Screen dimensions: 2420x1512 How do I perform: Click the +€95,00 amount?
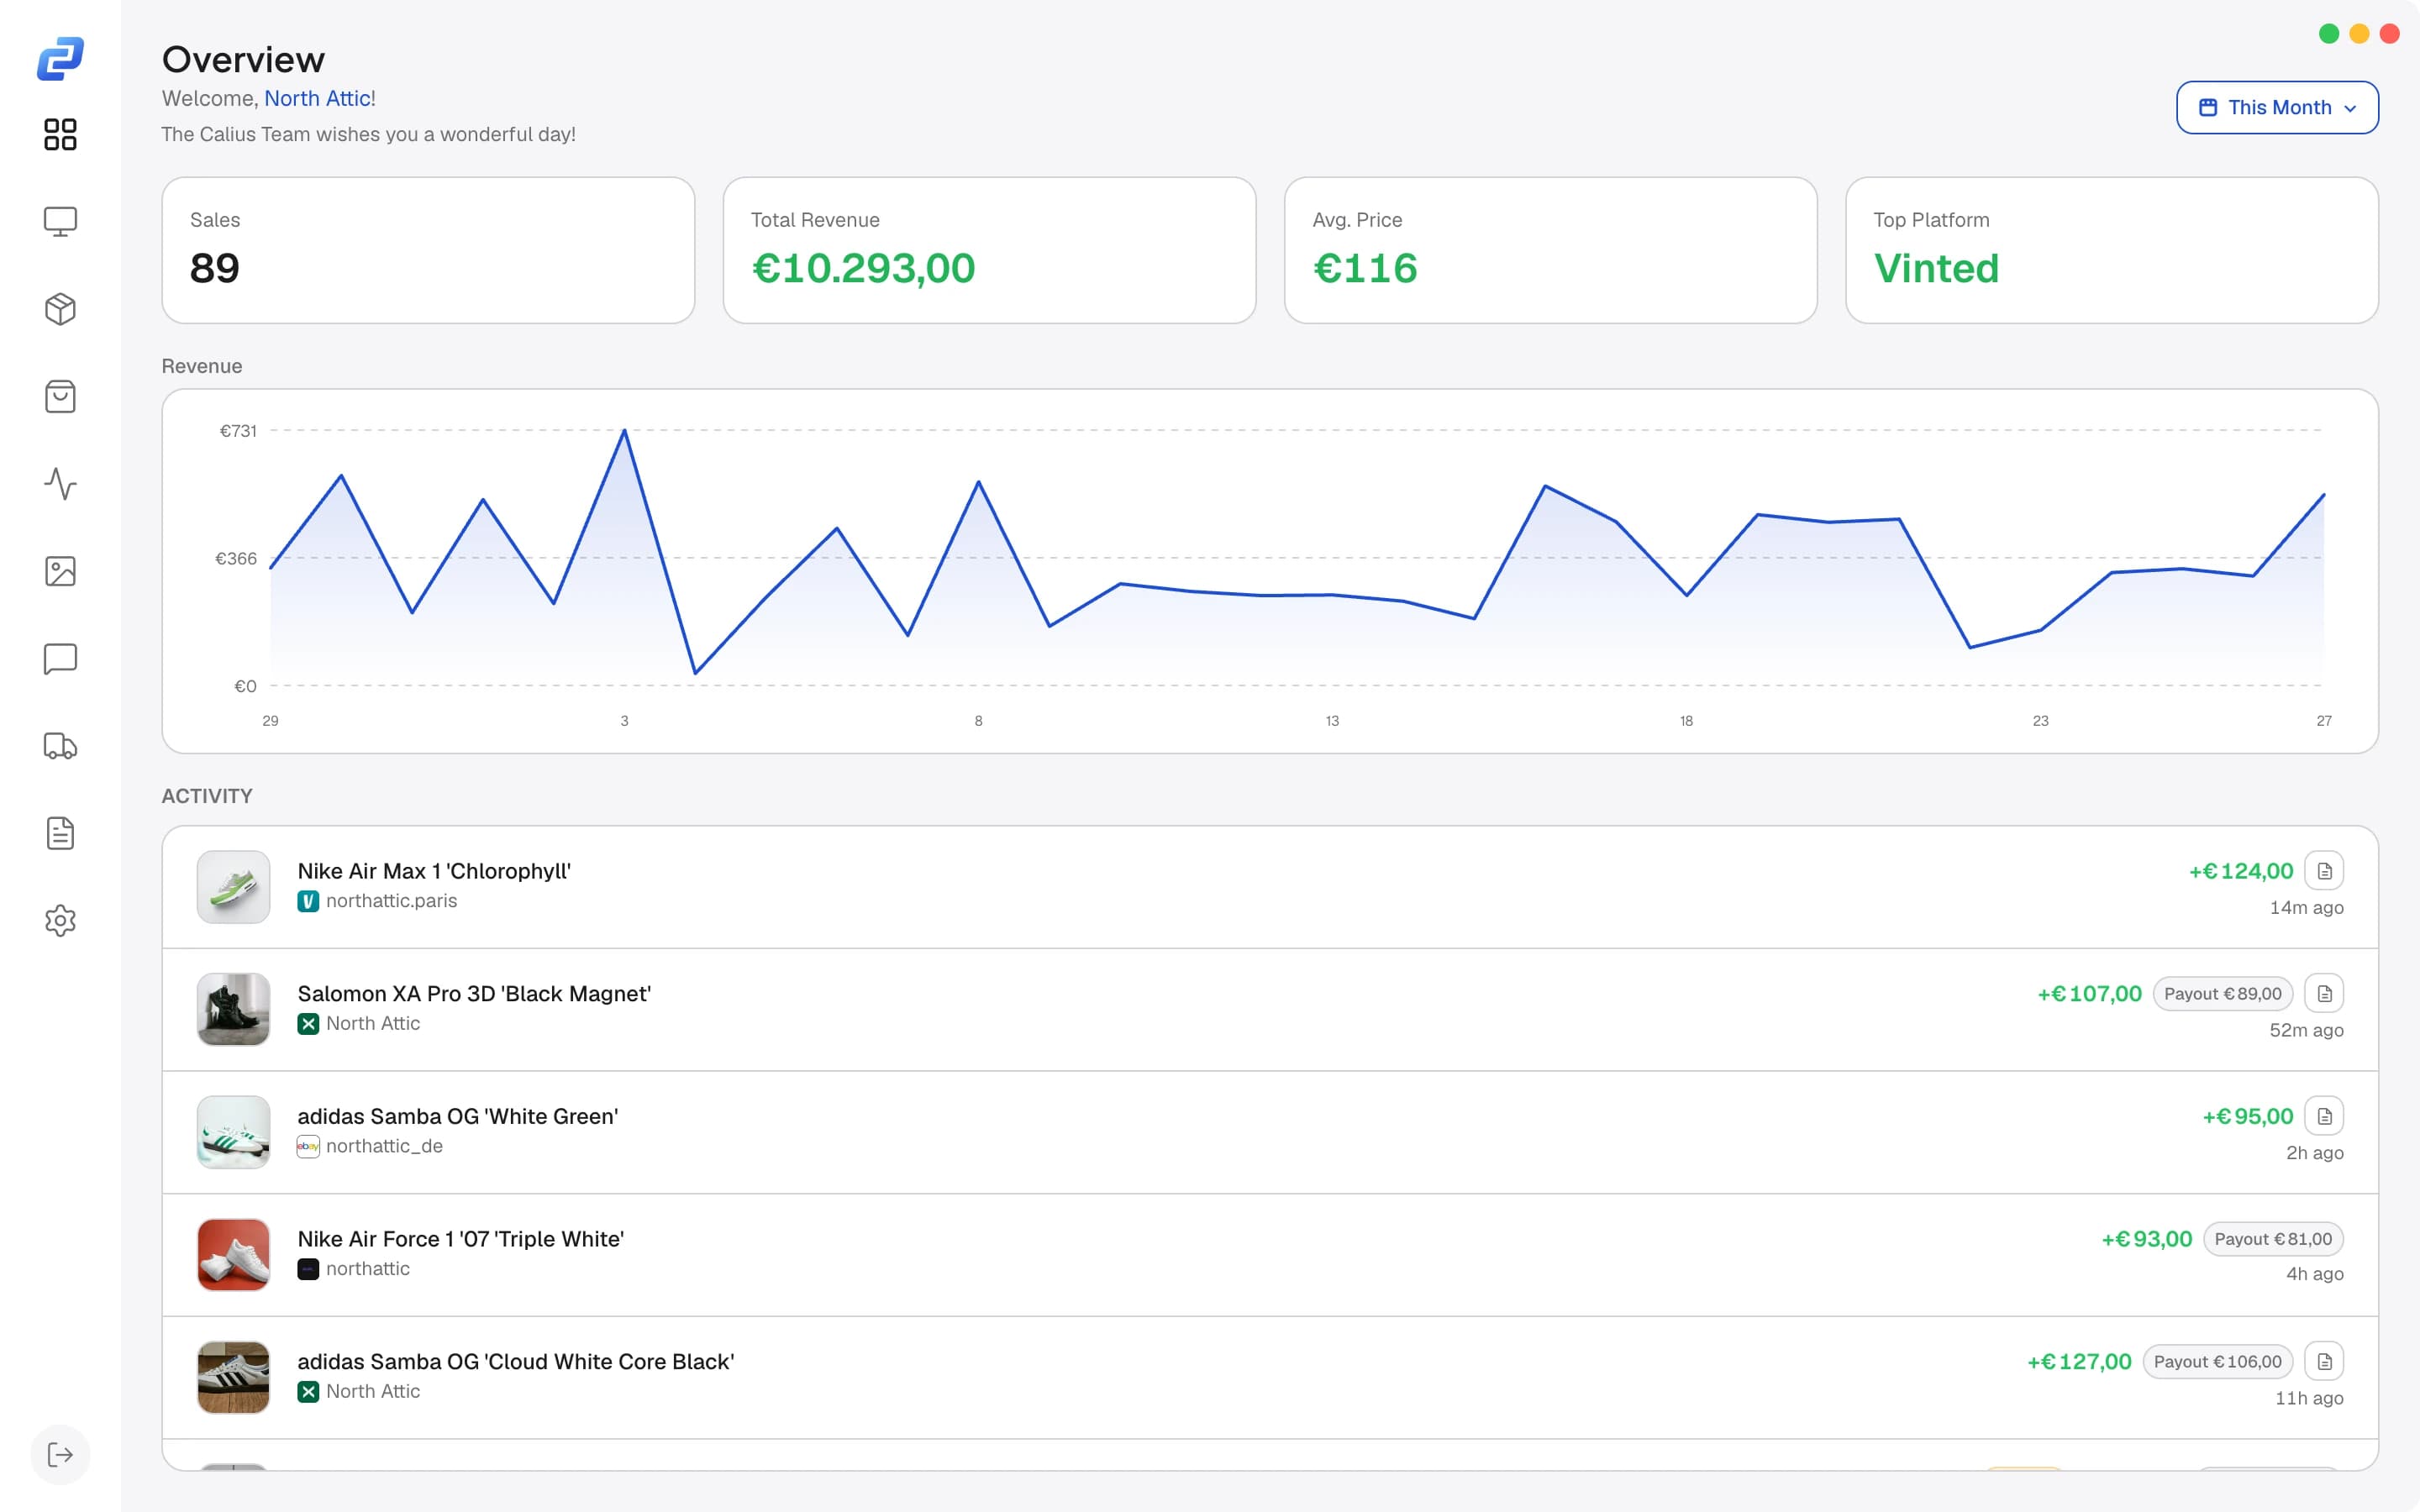(2247, 1116)
